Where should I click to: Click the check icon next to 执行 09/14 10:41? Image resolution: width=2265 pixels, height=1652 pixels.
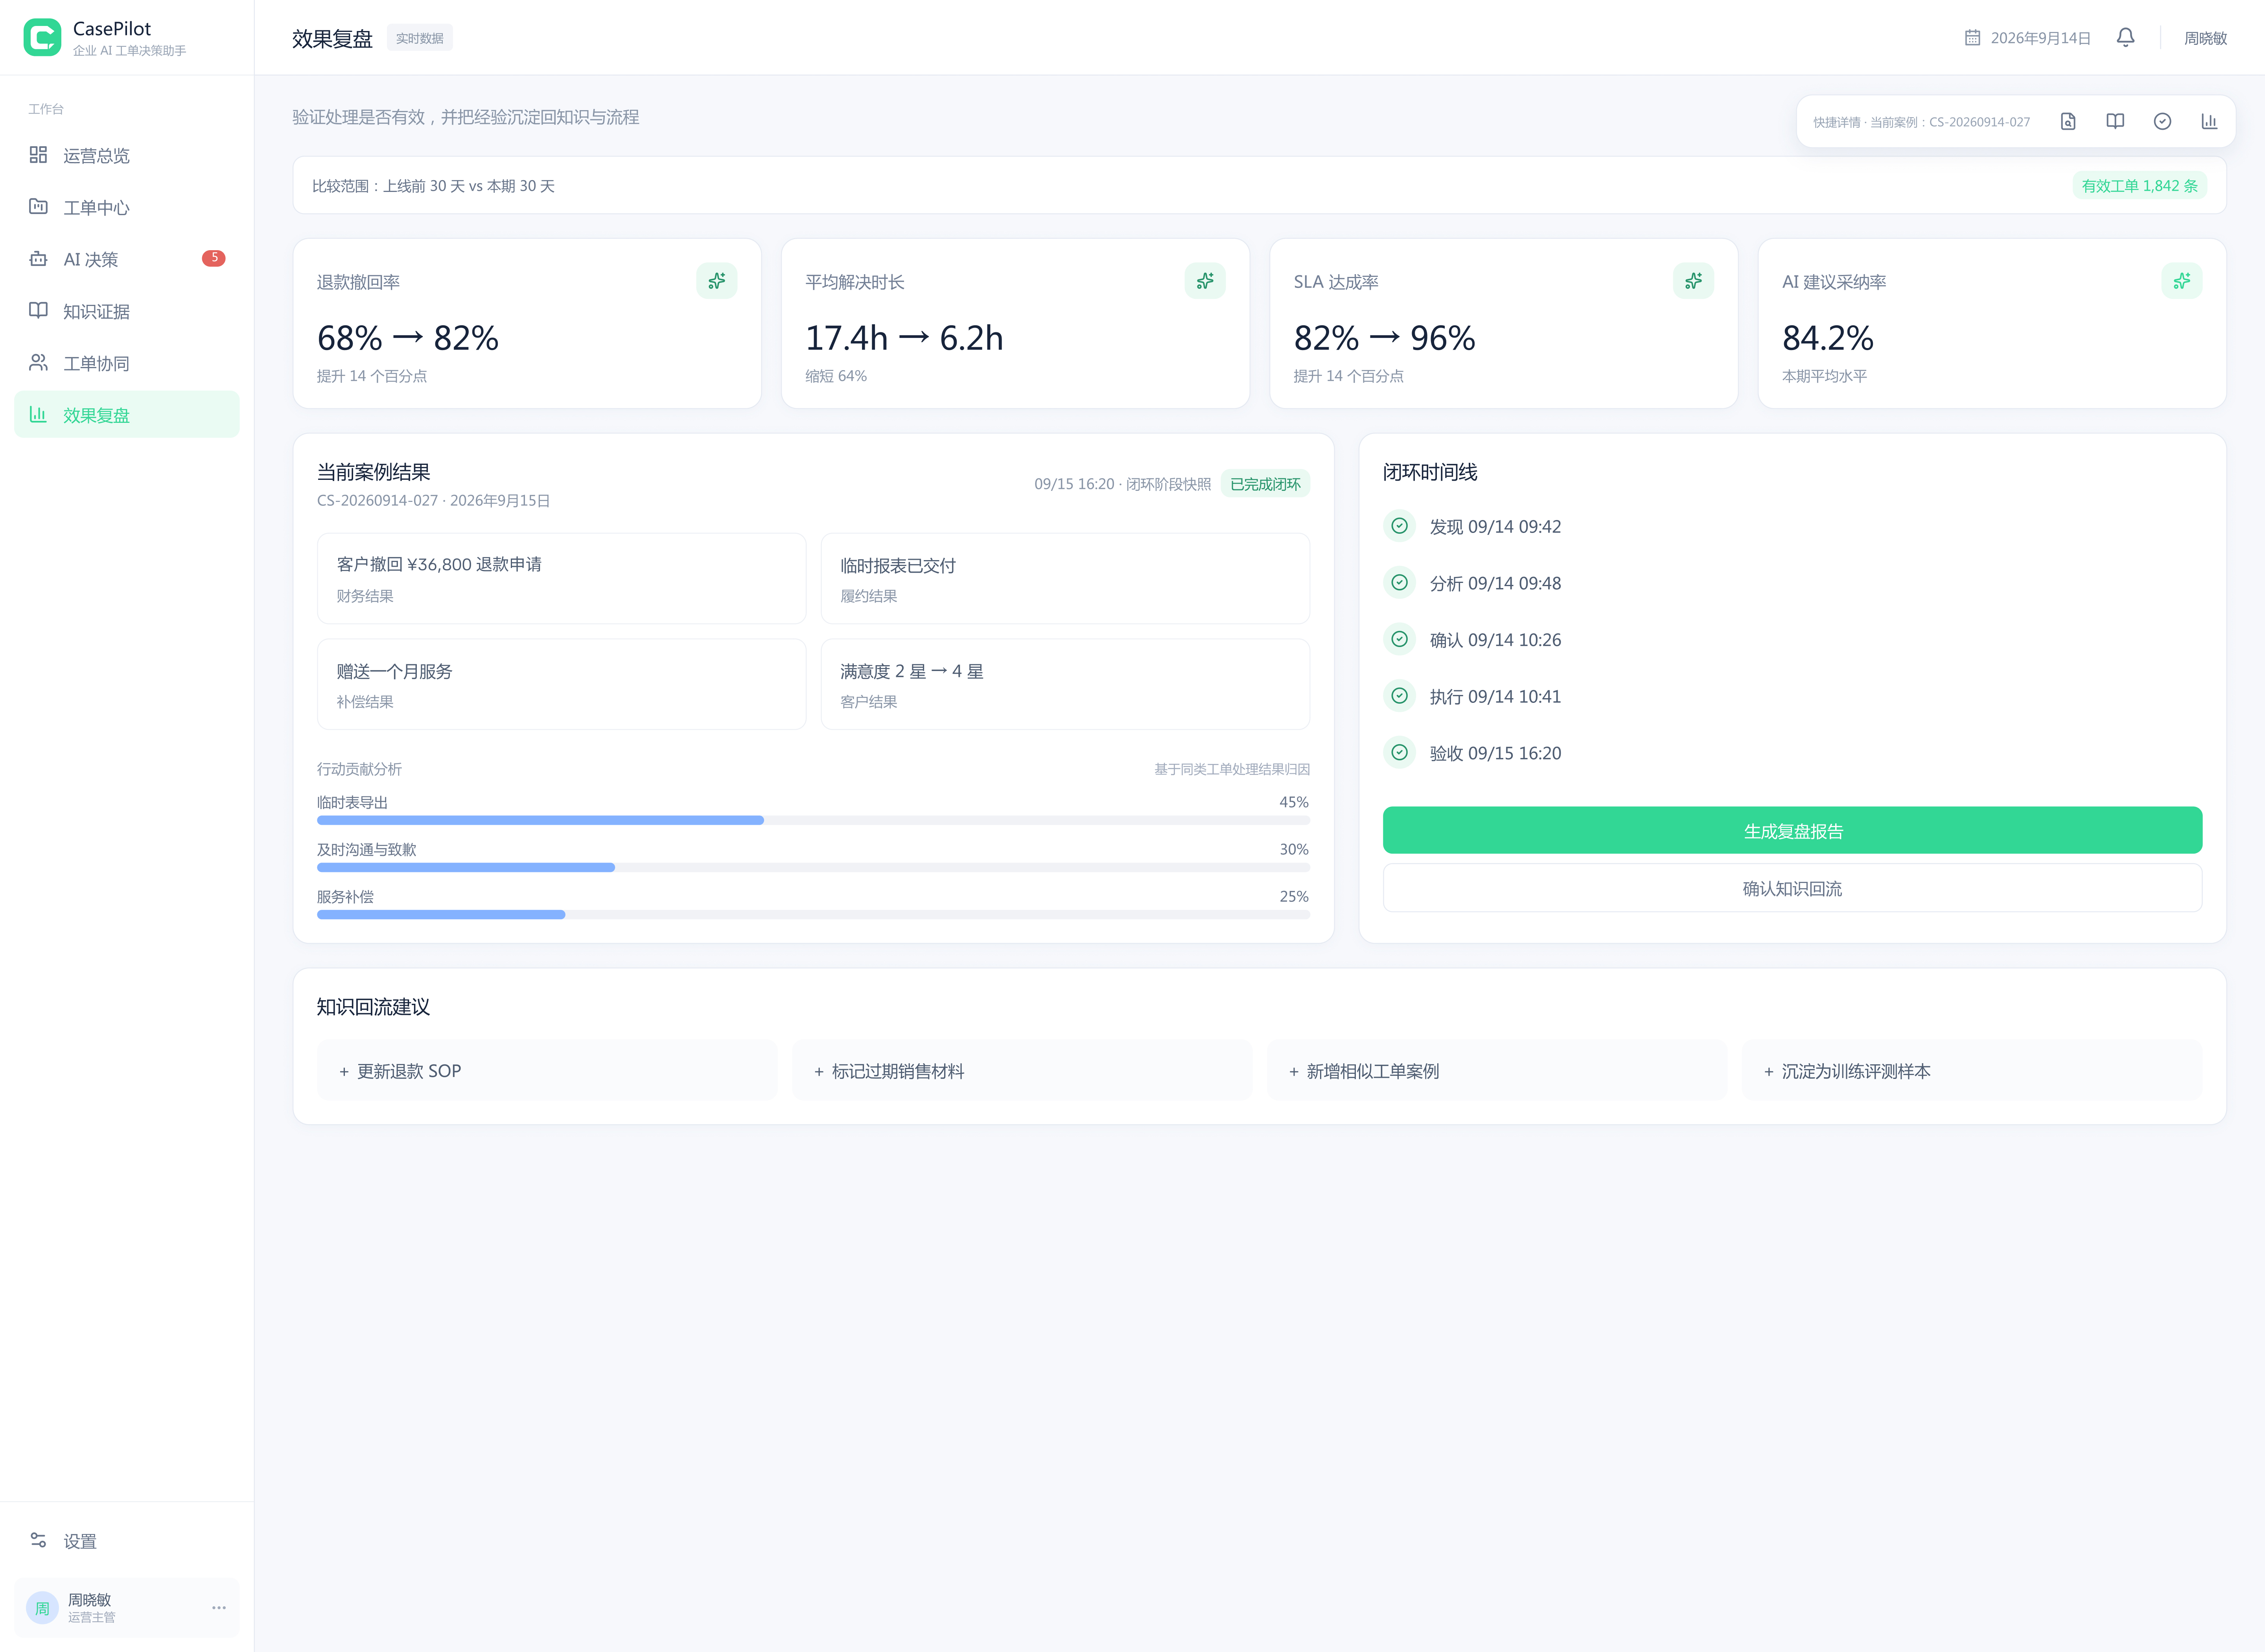[x=1400, y=696]
